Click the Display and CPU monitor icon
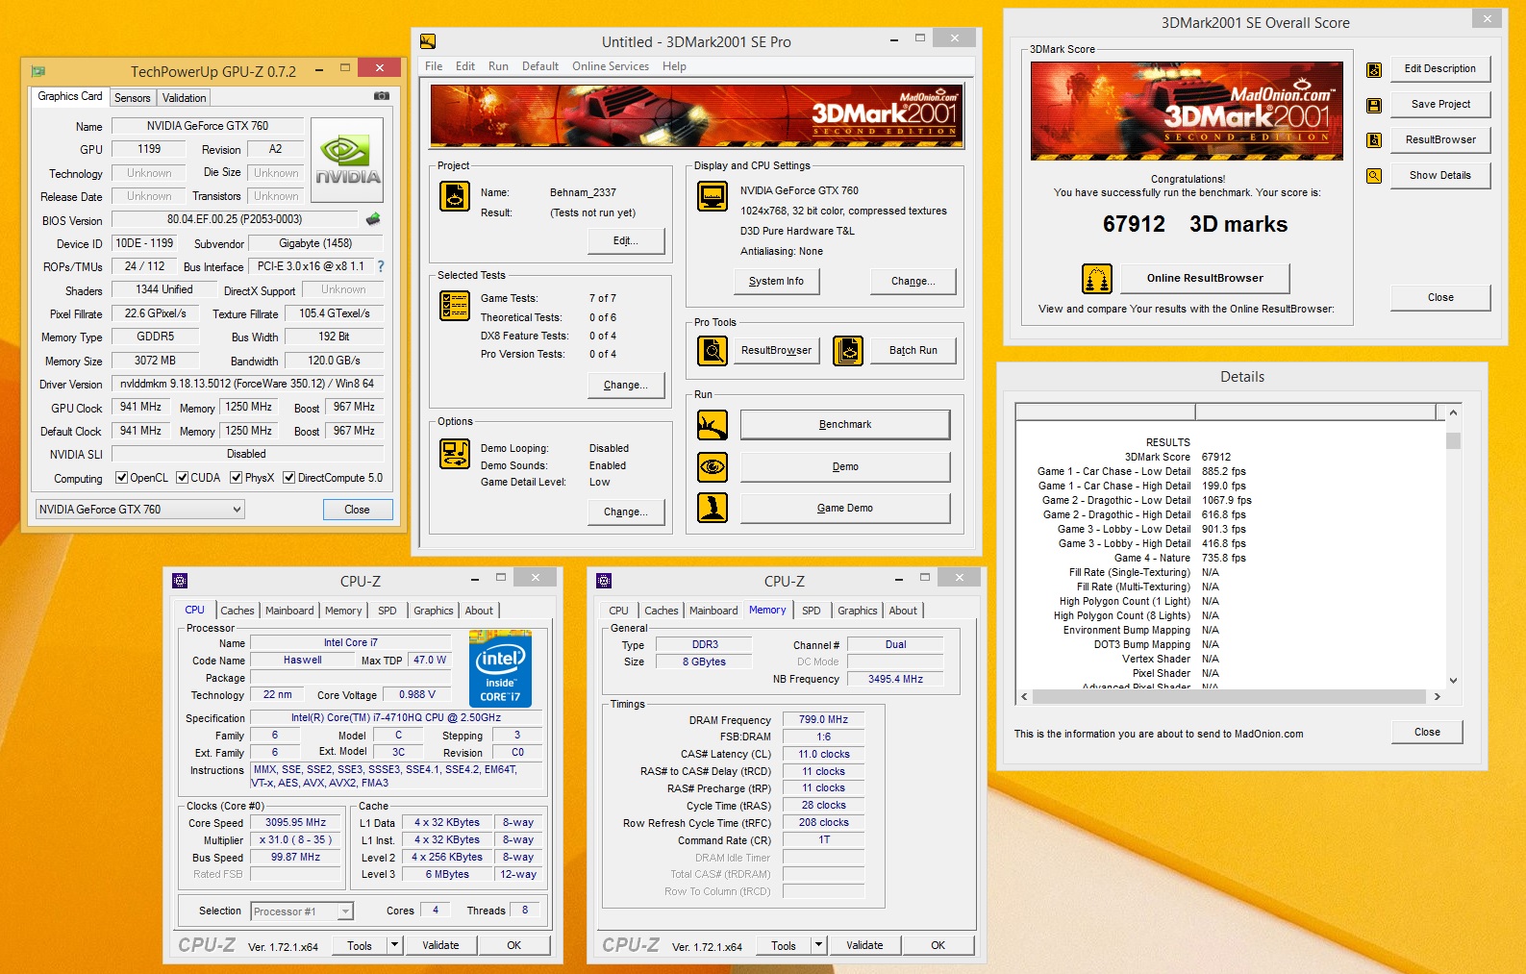1526x974 pixels. coord(713,196)
